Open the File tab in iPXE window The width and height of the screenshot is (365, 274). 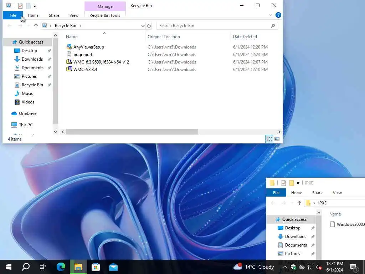(x=276, y=193)
